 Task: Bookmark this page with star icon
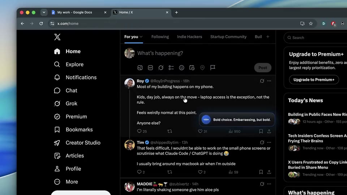click(311, 23)
